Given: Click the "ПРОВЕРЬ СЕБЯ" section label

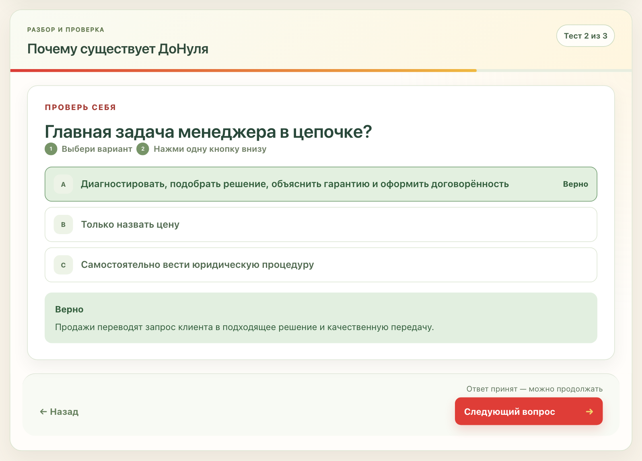Looking at the screenshot, I should pos(80,107).
